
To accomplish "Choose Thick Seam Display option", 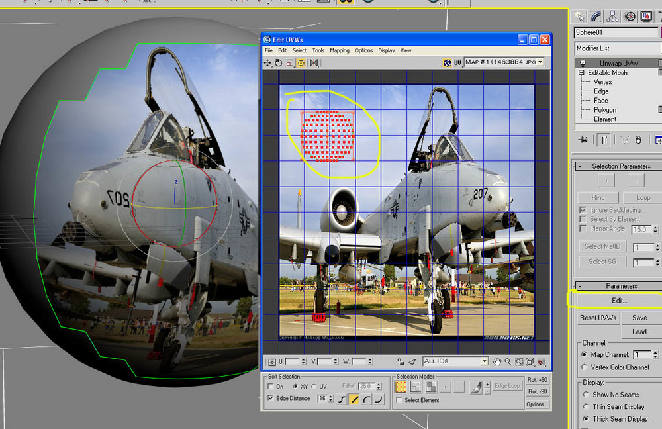I will click(x=586, y=419).
